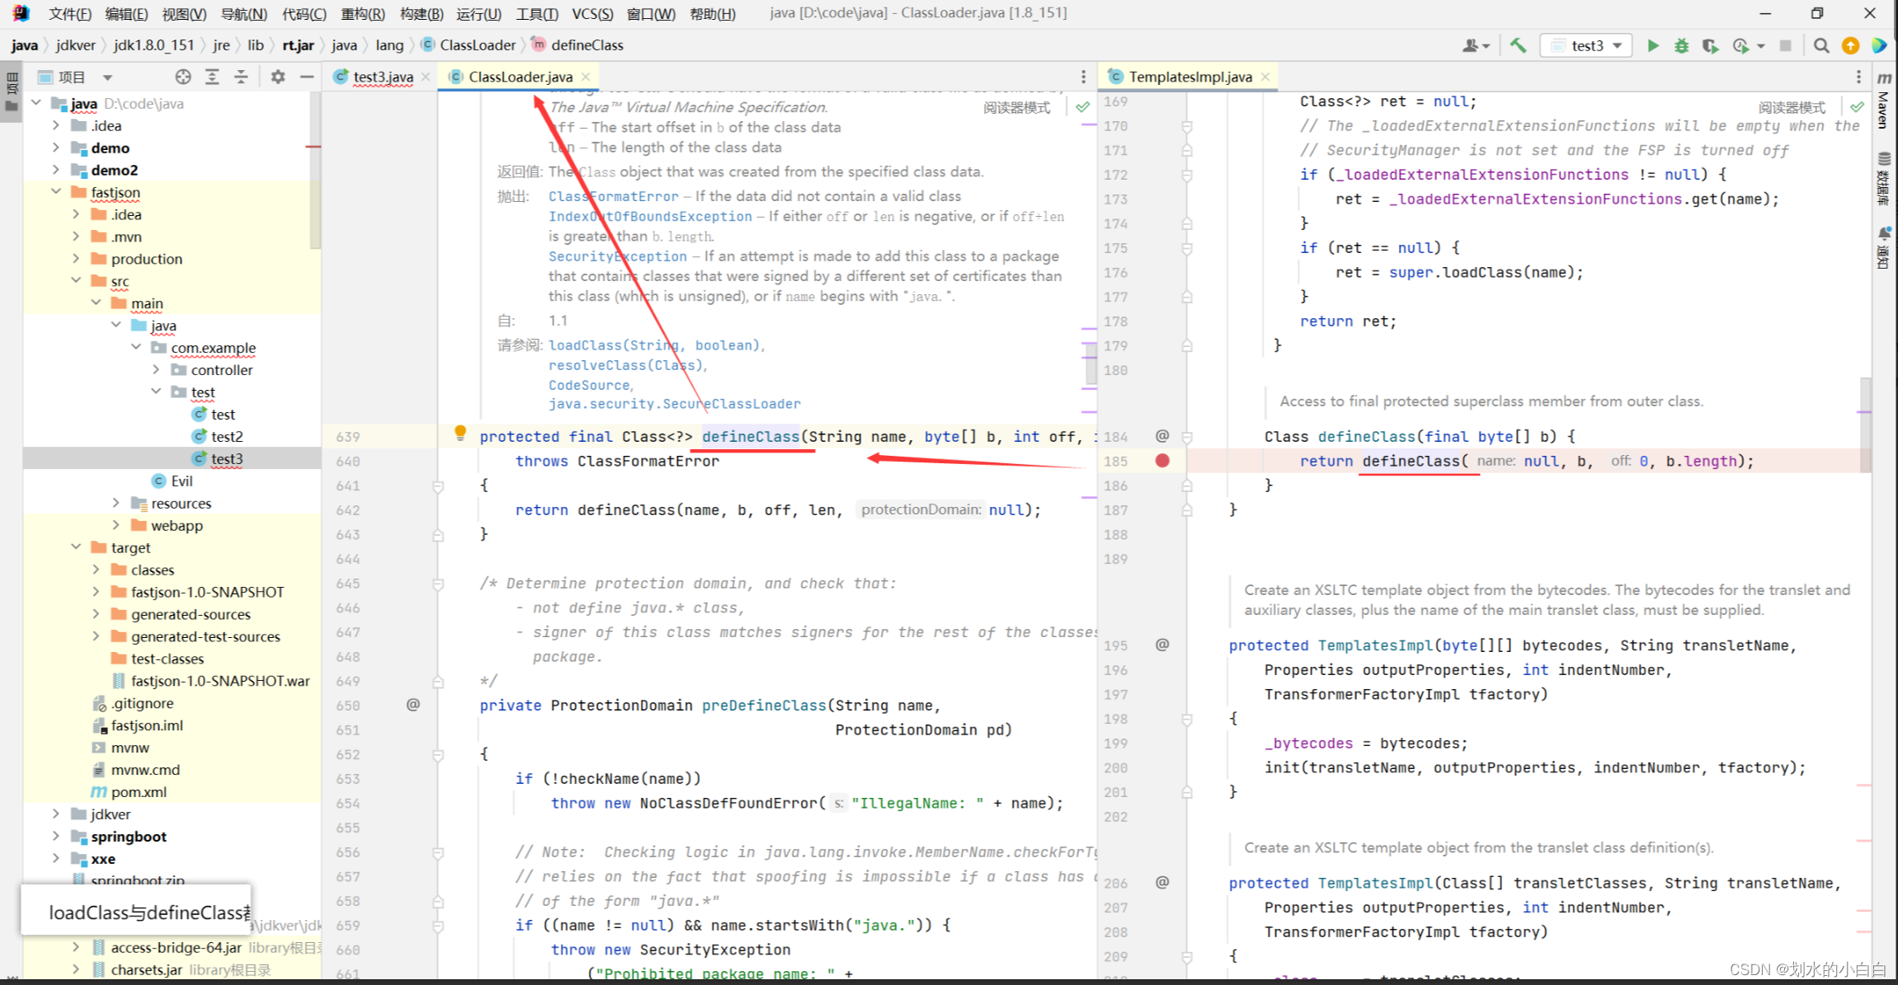Click the lightbulb intention icon at line 639
Viewport: 1898px width, 985px height.
(460, 433)
